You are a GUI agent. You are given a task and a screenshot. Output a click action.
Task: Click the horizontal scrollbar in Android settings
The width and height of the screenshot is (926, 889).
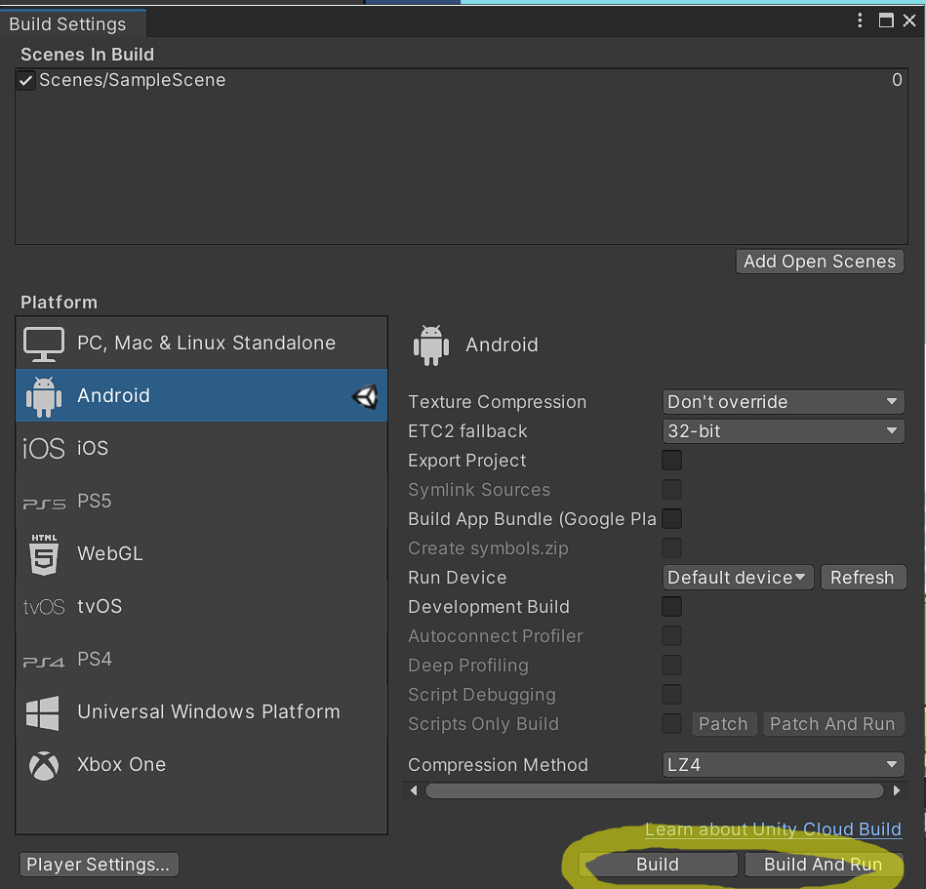click(x=654, y=790)
